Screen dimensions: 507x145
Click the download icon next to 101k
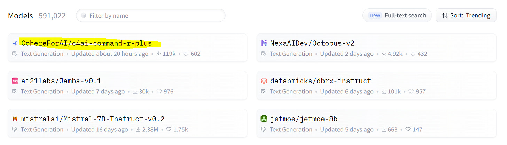[384, 92]
